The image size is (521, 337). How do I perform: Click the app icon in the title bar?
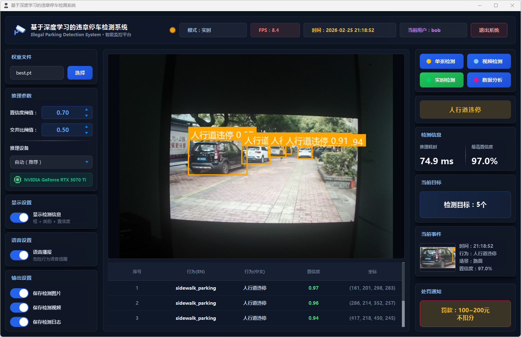click(6, 5)
